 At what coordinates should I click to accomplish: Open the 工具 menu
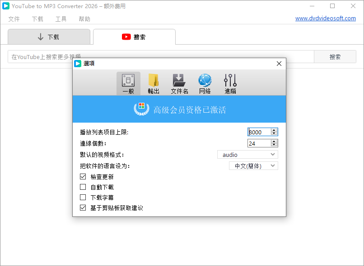point(61,19)
